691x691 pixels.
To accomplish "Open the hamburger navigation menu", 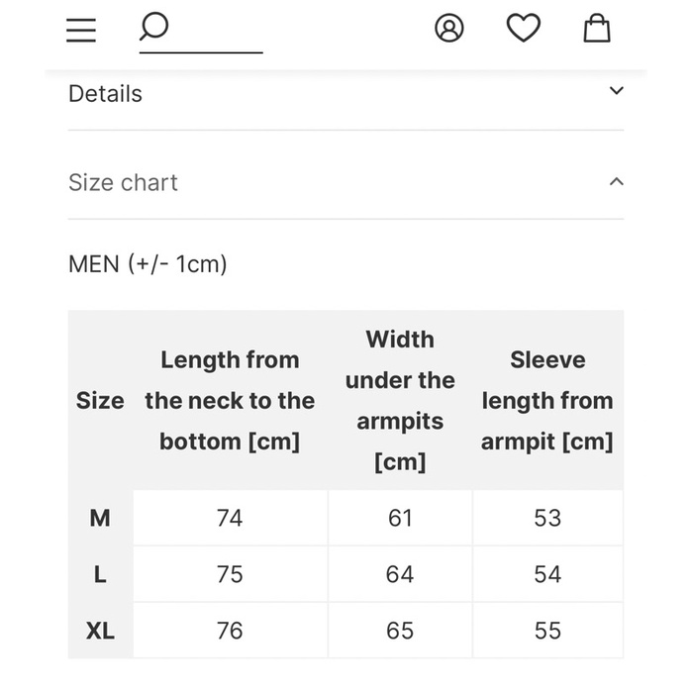I will pyautogui.click(x=81, y=30).
